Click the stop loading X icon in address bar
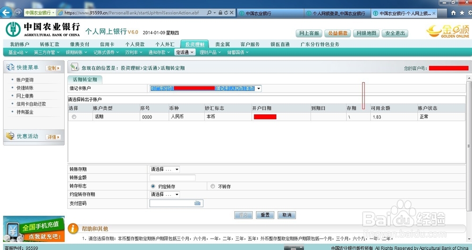Screen dimensions: 472x250 (231, 13)
